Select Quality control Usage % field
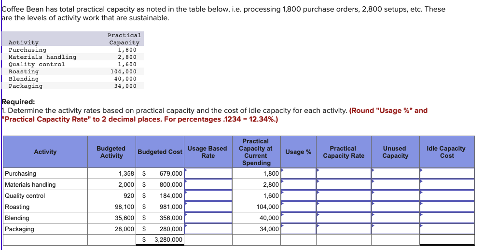The width and height of the screenshot is (484, 250). 299,195
